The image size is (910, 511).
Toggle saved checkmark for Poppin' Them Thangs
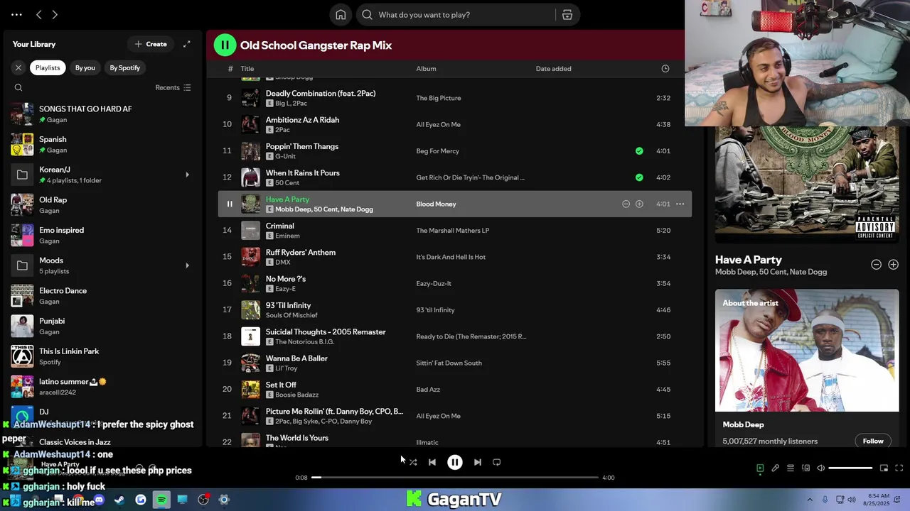pyautogui.click(x=639, y=150)
